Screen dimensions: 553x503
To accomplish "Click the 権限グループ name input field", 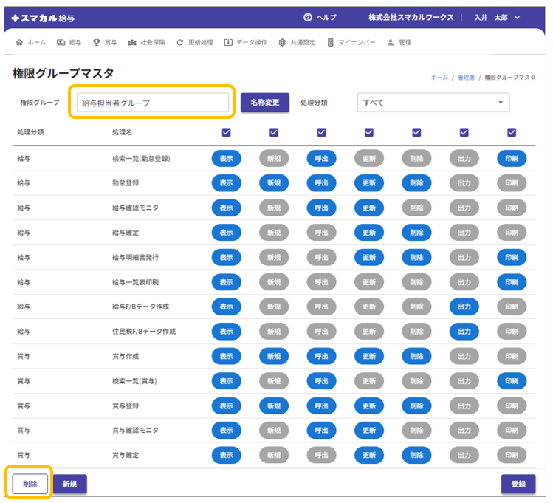I will (153, 103).
